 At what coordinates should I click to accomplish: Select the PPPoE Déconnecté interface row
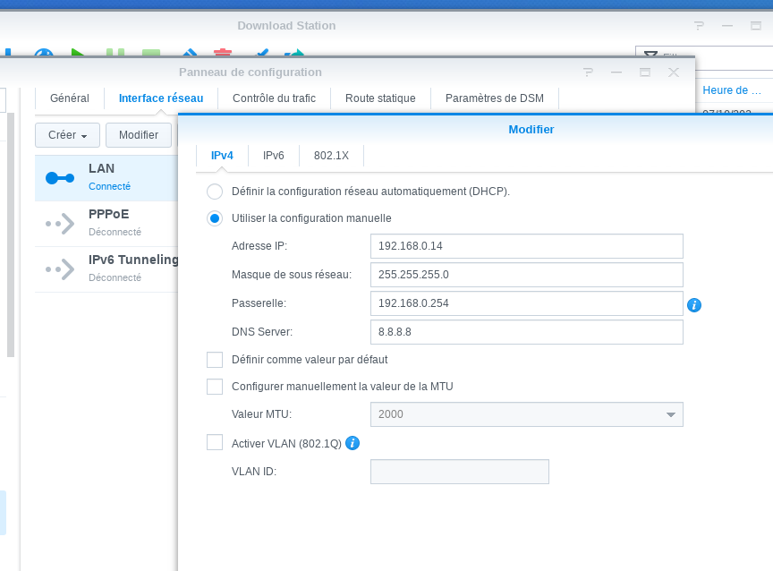click(x=106, y=224)
